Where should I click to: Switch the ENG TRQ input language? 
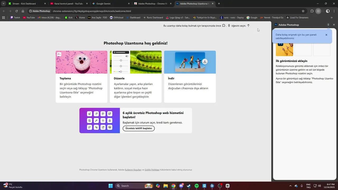[x=308, y=186]
